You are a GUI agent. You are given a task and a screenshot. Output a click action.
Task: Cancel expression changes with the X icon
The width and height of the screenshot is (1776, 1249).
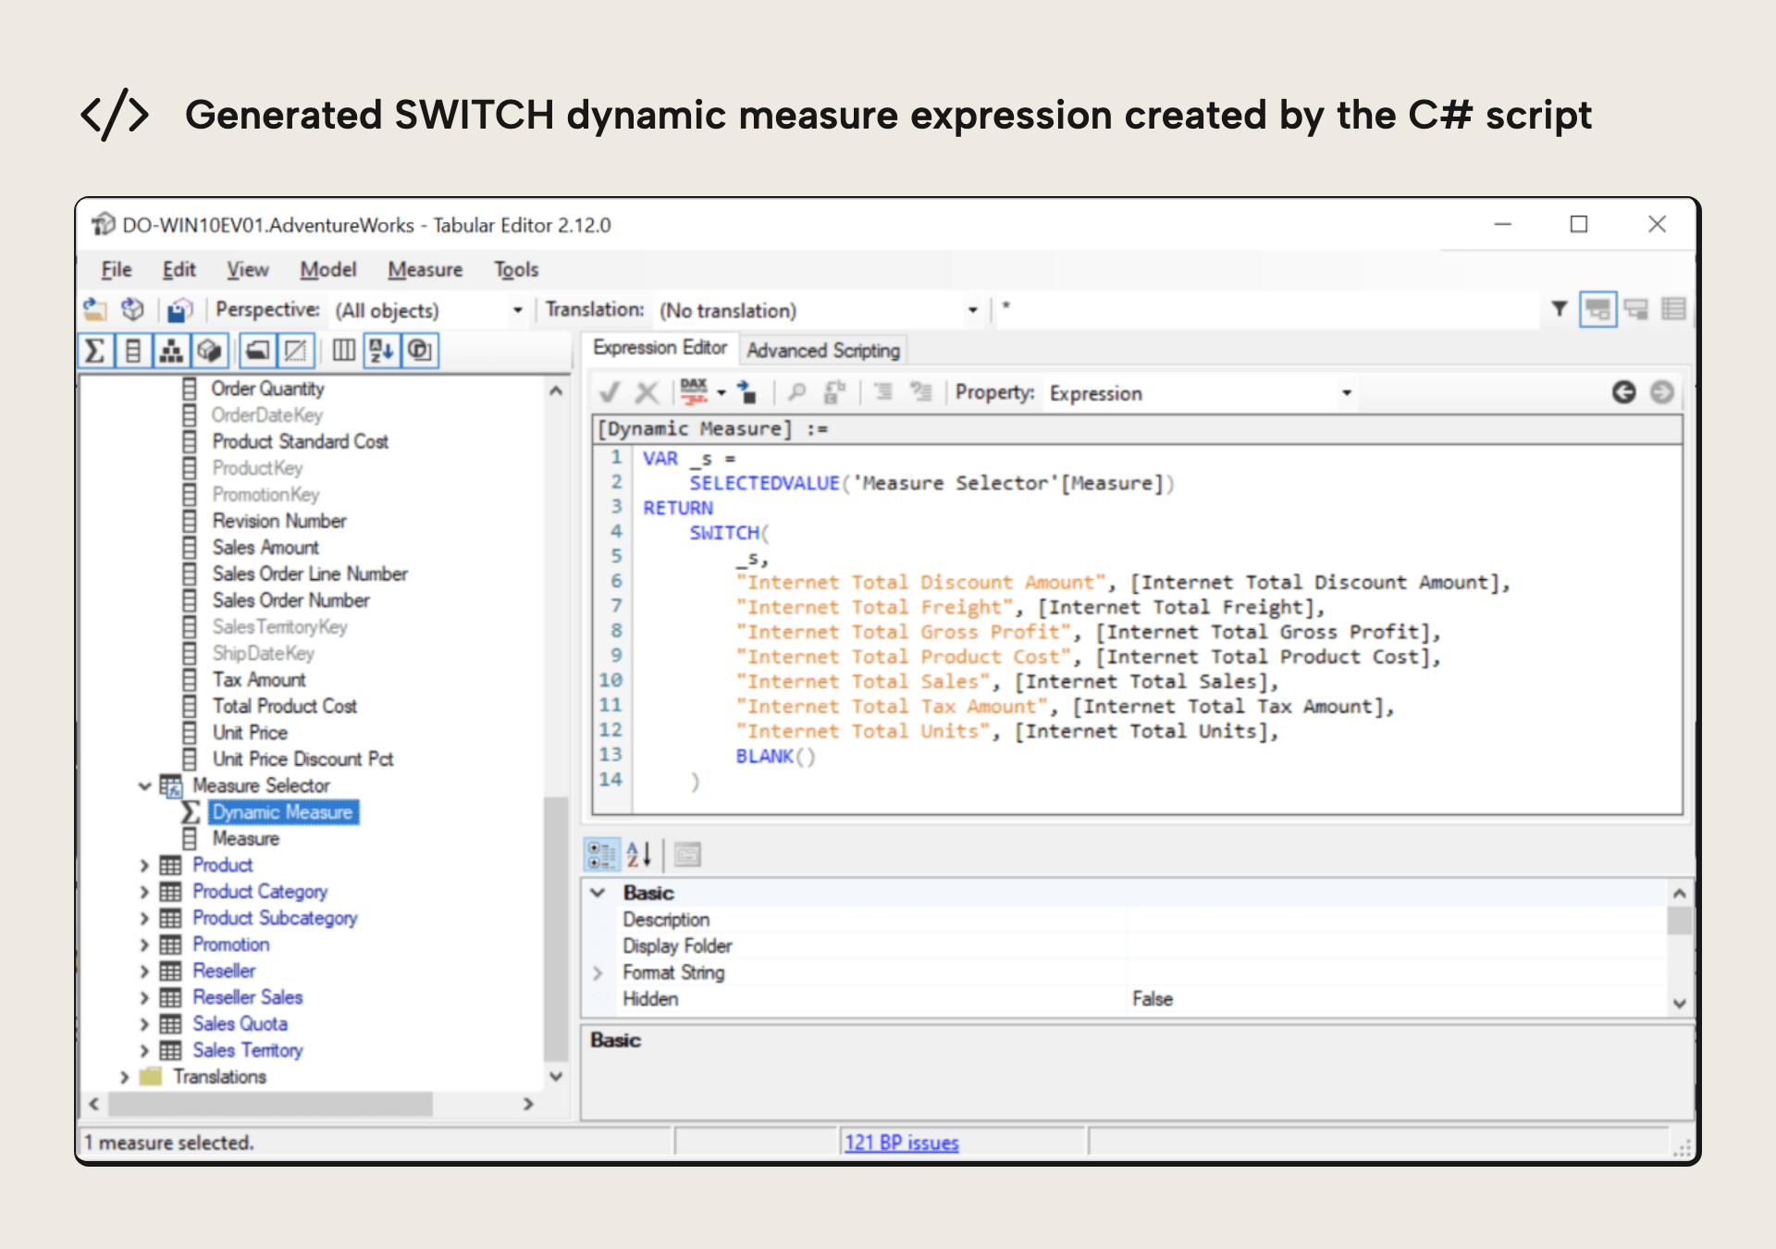click(x=647, y=392)
